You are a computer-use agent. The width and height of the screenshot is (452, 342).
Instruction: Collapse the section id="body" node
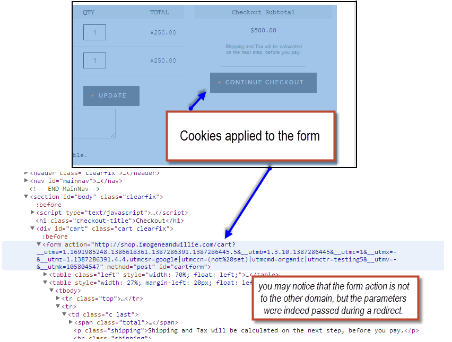26,197
